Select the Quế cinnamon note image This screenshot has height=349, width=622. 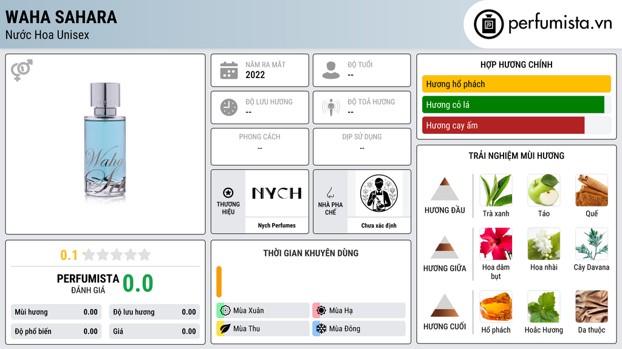point(592,190)
